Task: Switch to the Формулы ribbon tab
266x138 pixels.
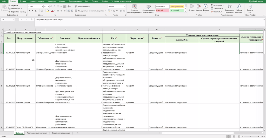Action: pos(52,1)
